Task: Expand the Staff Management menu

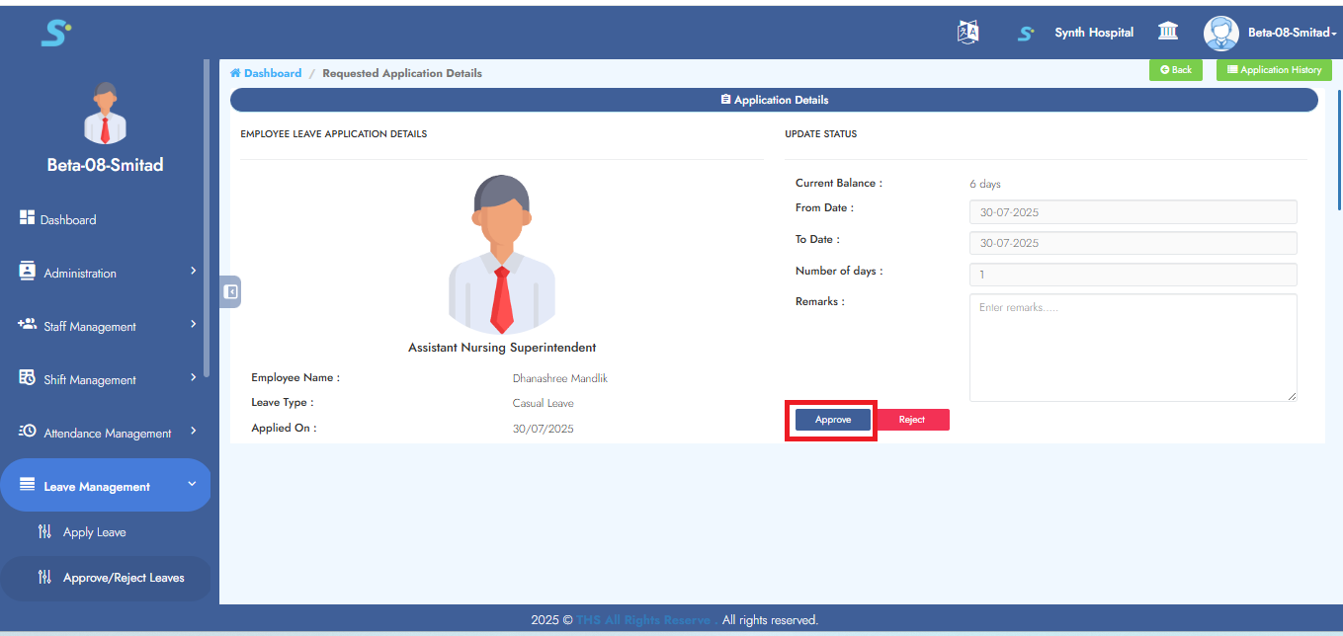Action: pos(105,326)
